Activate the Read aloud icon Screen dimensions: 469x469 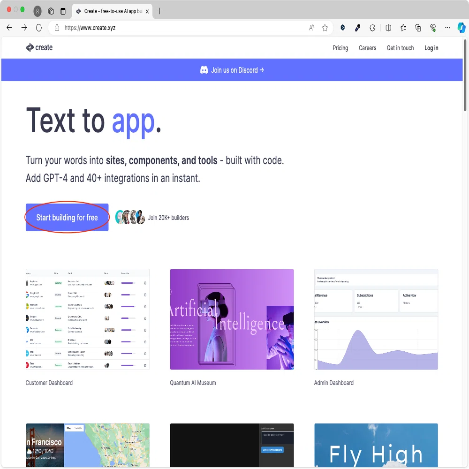coord(311,28)
